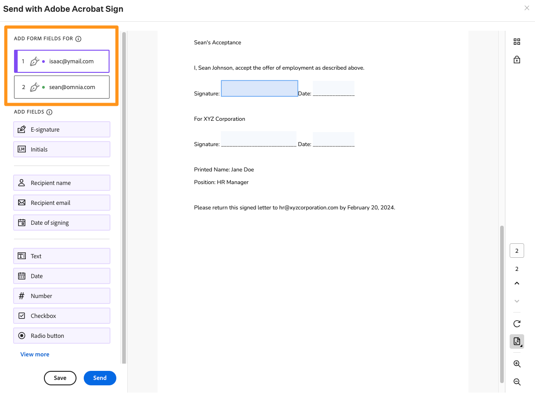Add a Radio button field
The image size is (535, 398).
click(62, 336)
